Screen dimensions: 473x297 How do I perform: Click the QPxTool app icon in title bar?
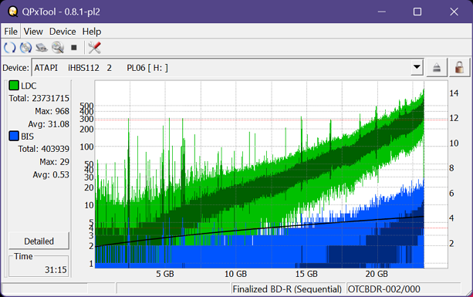12,12
